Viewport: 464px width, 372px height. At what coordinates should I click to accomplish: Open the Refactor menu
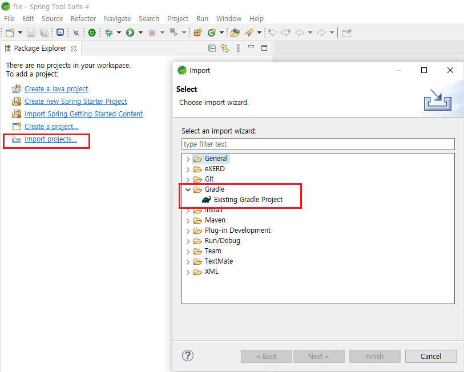click(x=83, y=19)
